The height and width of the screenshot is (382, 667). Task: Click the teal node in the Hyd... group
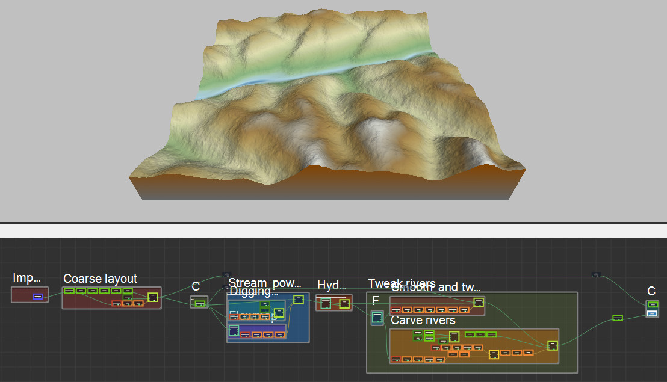point(325,304)
